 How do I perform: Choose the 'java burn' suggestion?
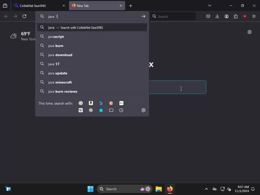click(92, 46)
